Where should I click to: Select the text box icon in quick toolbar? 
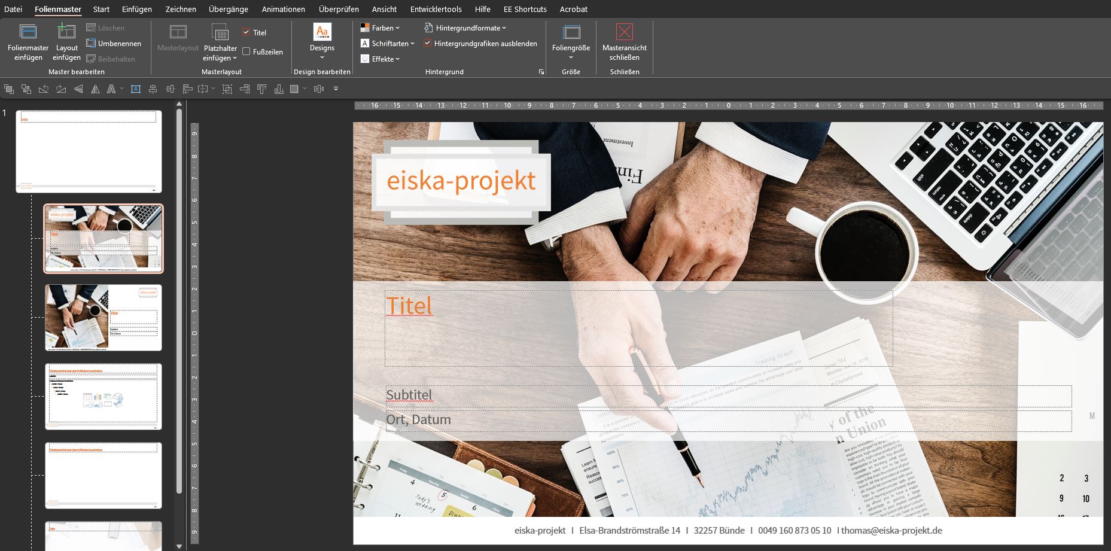coord(136,89)
